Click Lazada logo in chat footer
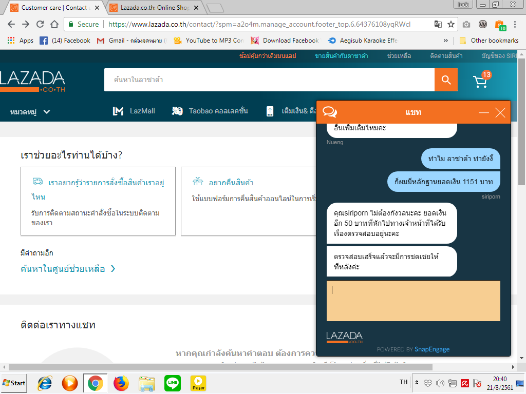 (345, 337)
